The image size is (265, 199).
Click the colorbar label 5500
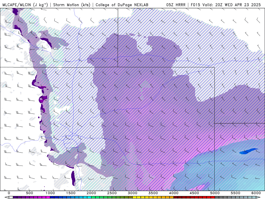[x=236, y=193]
